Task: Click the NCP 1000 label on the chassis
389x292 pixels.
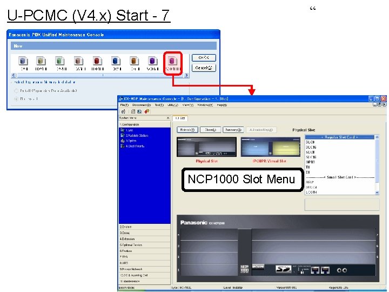Action: tap(245, 269)
